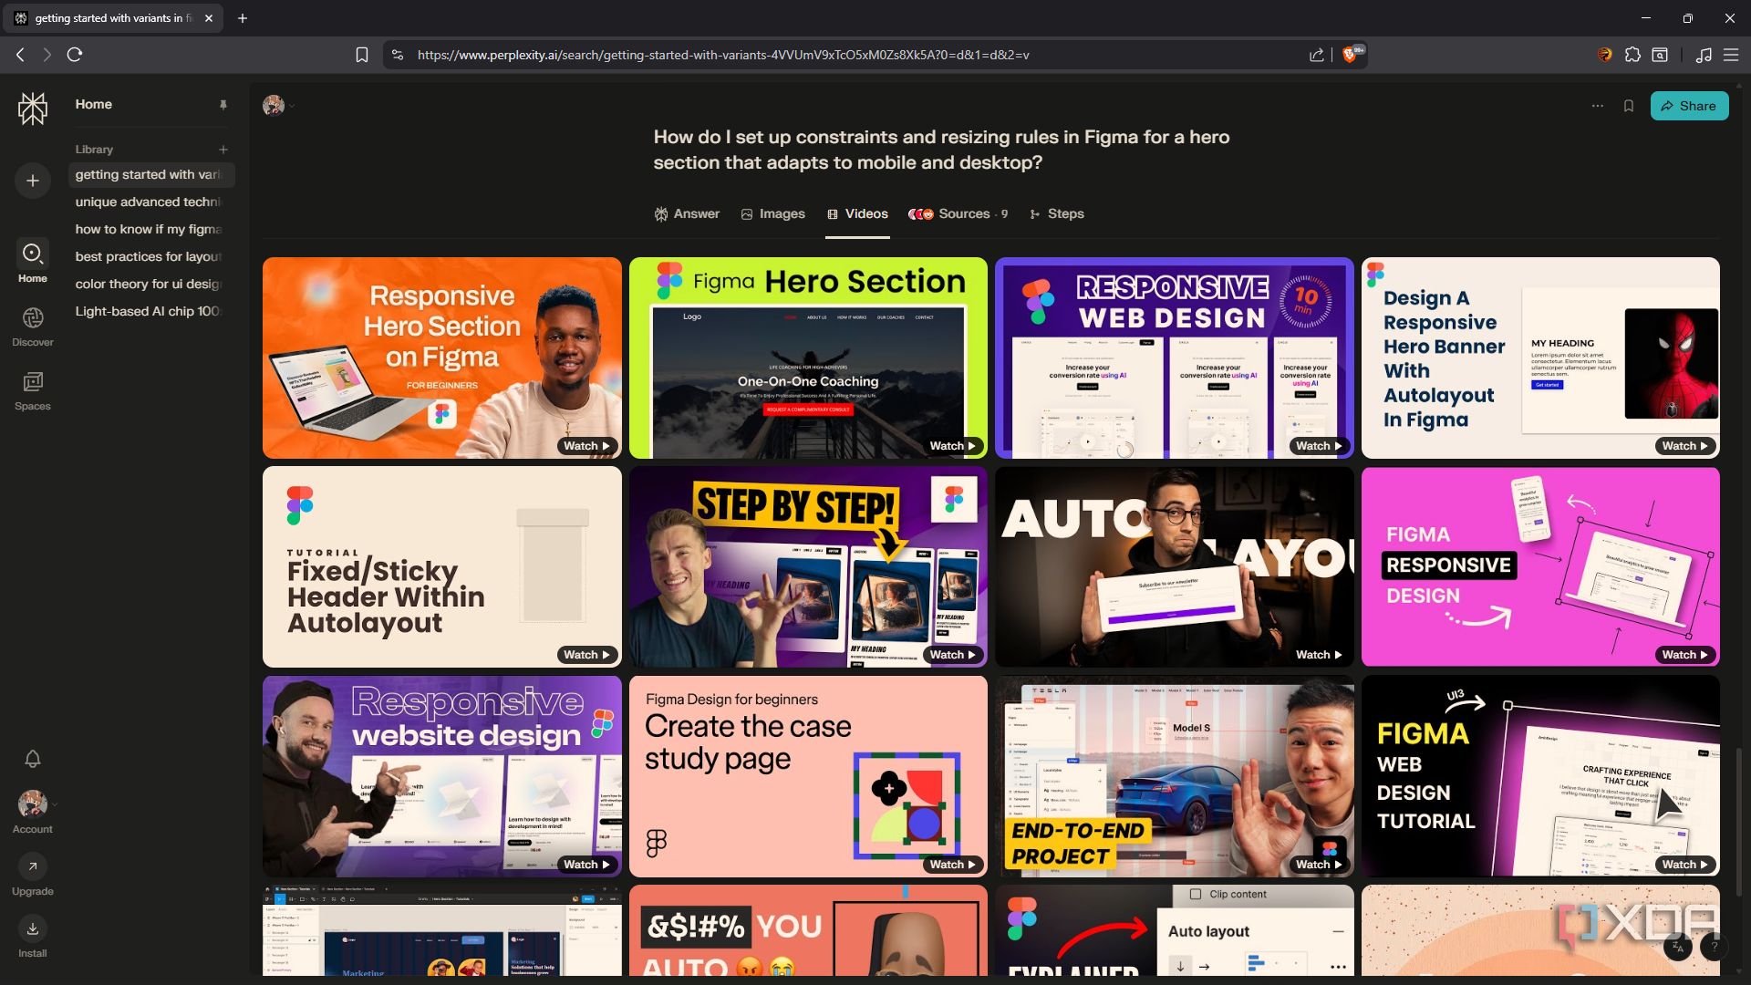Open 'best practices for layout' thread
Viewport: 1751px width, 985px height.
pos(149,256)
